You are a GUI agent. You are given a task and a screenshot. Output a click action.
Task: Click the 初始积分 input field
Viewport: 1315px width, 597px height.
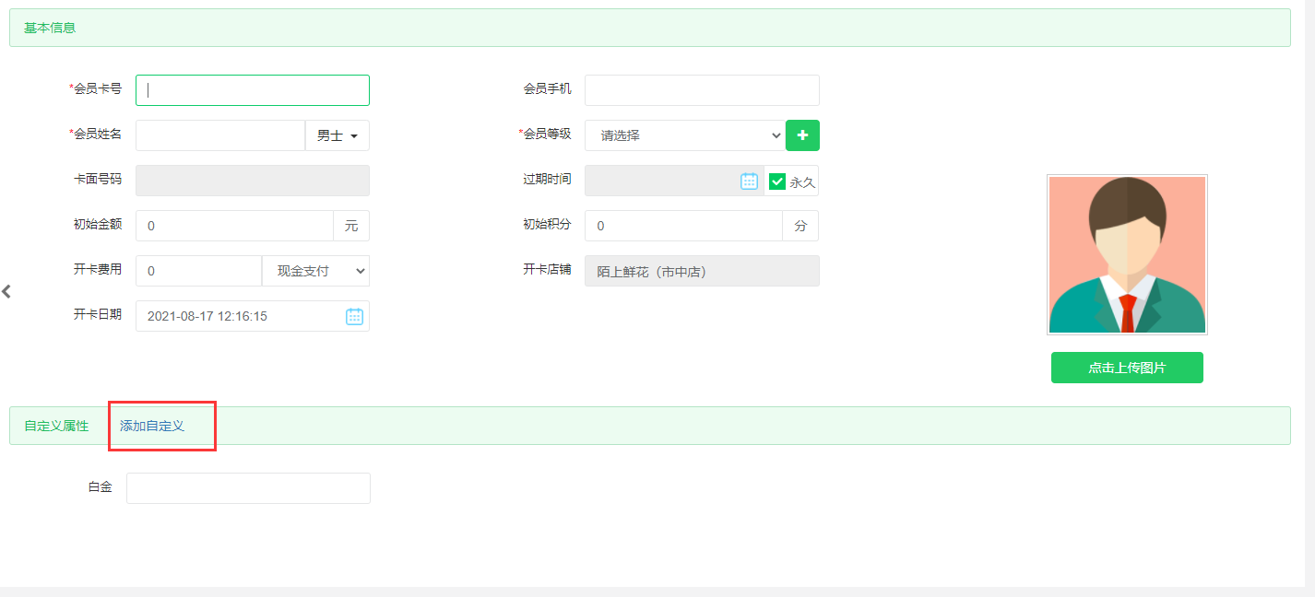[683, 226]
